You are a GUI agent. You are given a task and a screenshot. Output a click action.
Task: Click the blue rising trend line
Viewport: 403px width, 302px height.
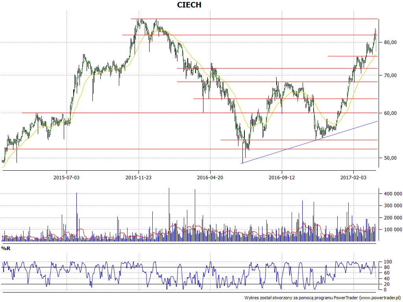[x=309, y=142]
